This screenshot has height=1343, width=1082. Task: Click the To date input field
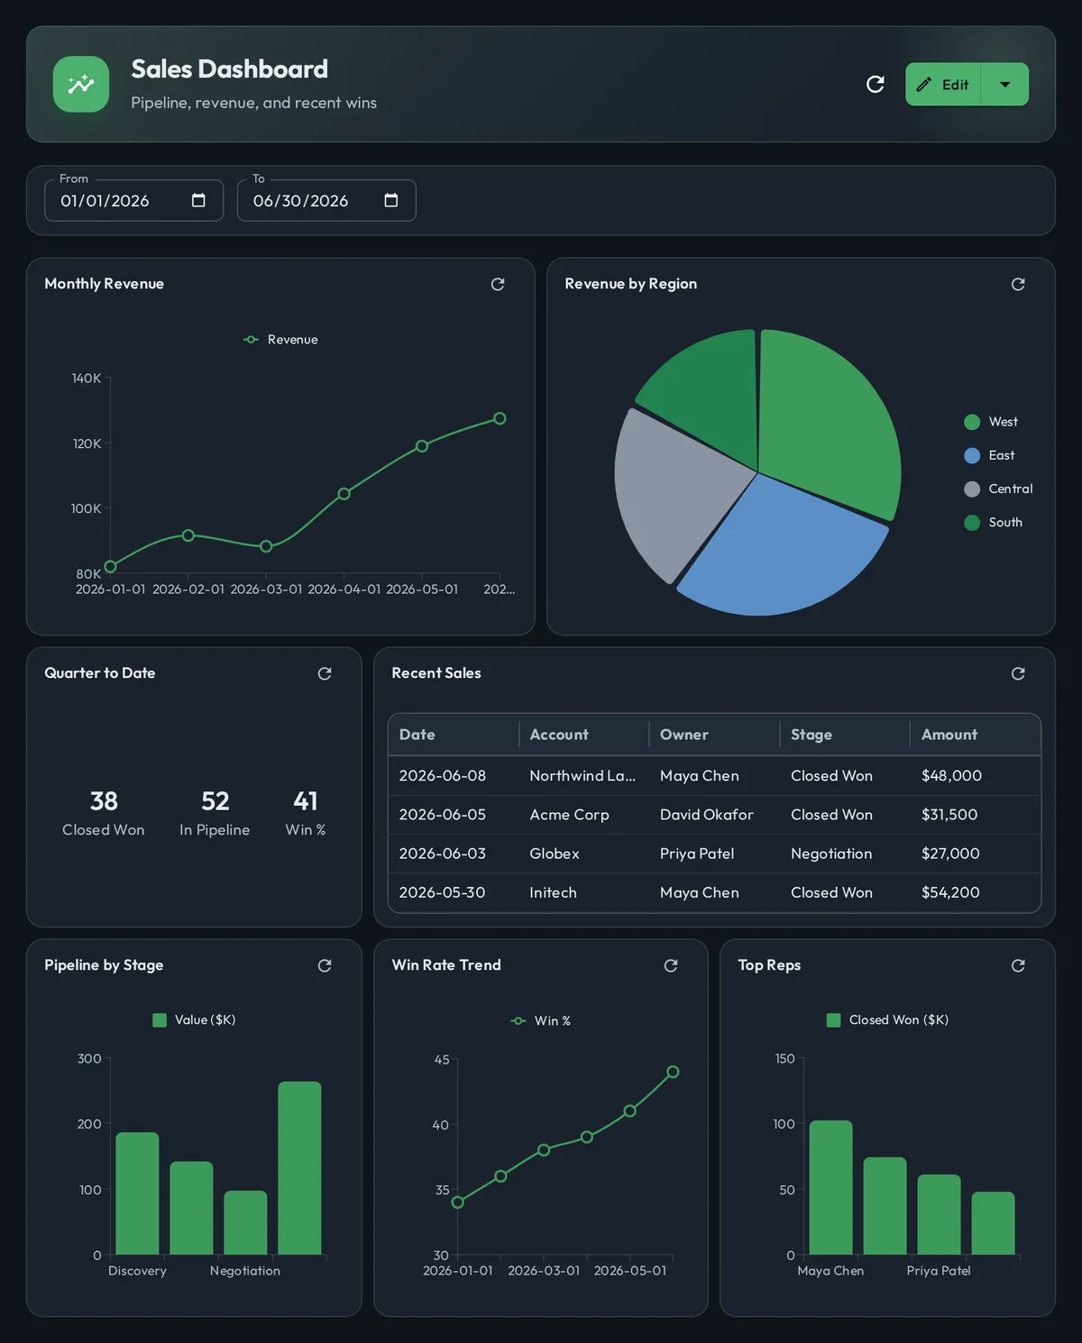pyautogui.click(x=326, y=200)
